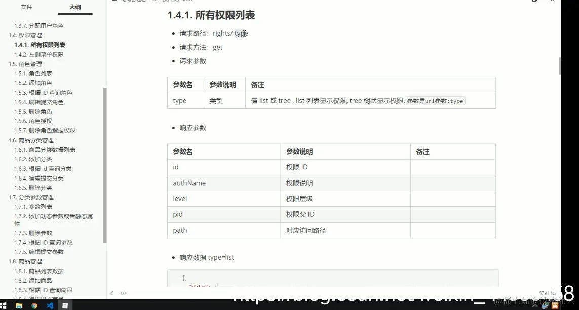This screenshot has height=310, width=579.
Task: Switch to the 大纲 tab
Action: point(74,7)
